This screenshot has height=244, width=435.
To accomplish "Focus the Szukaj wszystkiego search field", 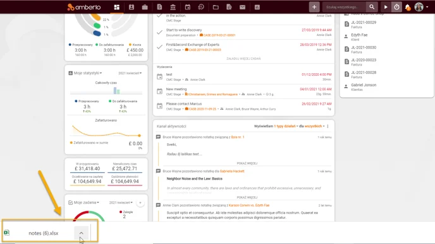I will [x=345, y=7].
